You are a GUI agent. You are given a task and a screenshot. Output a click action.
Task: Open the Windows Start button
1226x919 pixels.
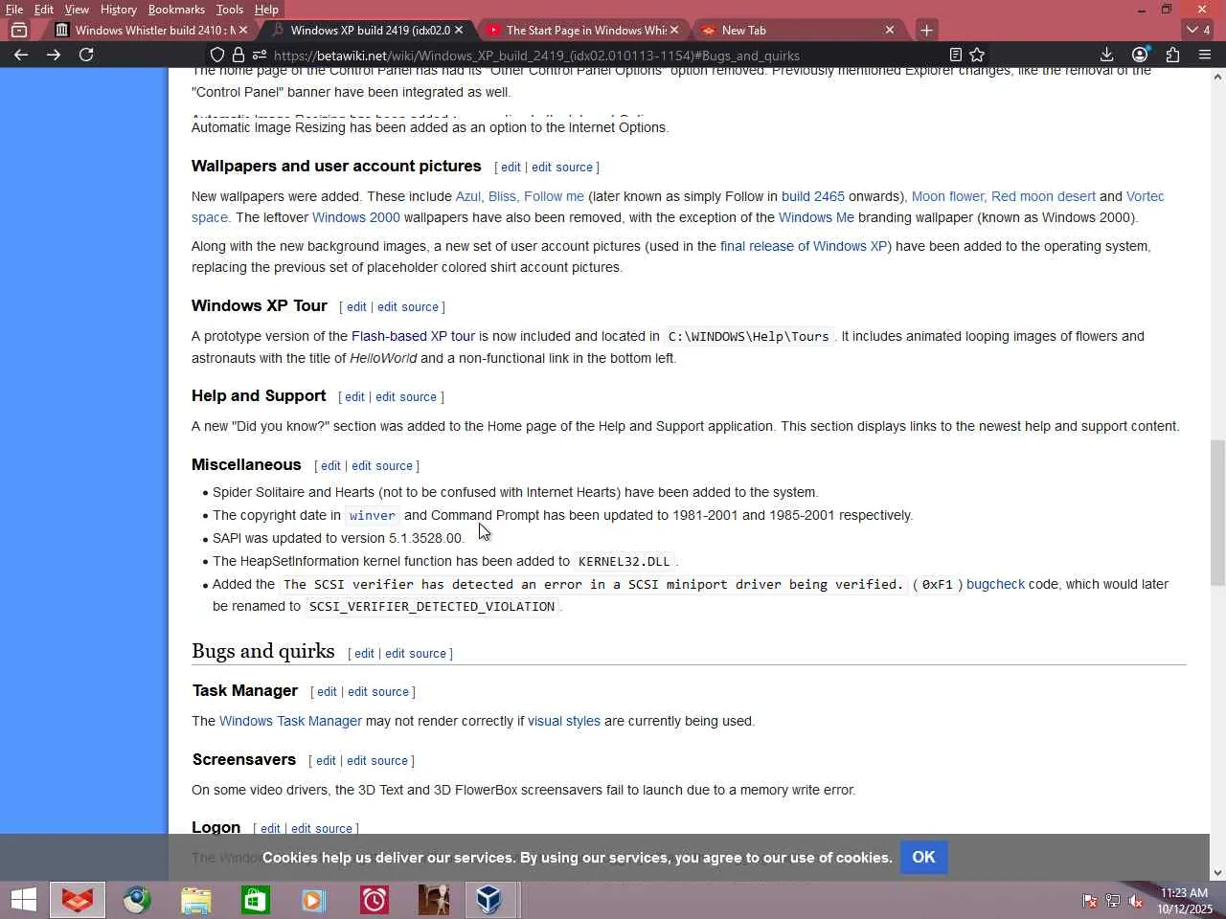23,900
